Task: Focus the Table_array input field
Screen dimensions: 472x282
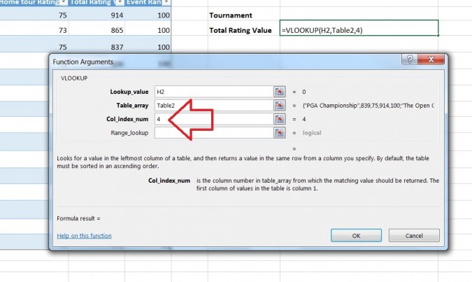Action: point(214,105)
